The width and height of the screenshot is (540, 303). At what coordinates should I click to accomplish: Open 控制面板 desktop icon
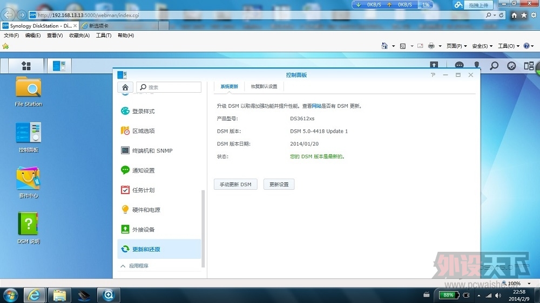[29, 137]
